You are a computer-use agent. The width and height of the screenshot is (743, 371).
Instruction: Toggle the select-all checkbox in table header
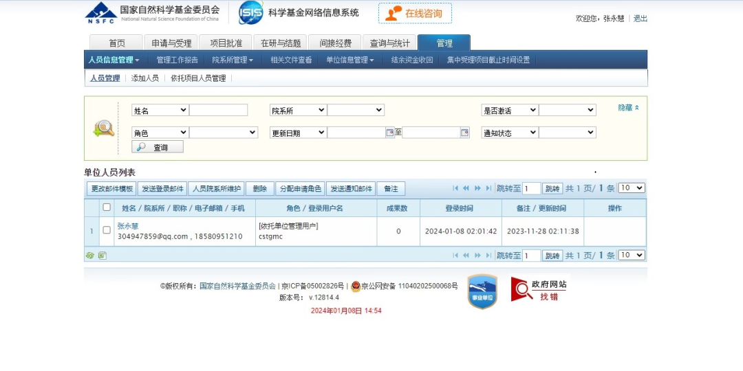pos(107,207)
